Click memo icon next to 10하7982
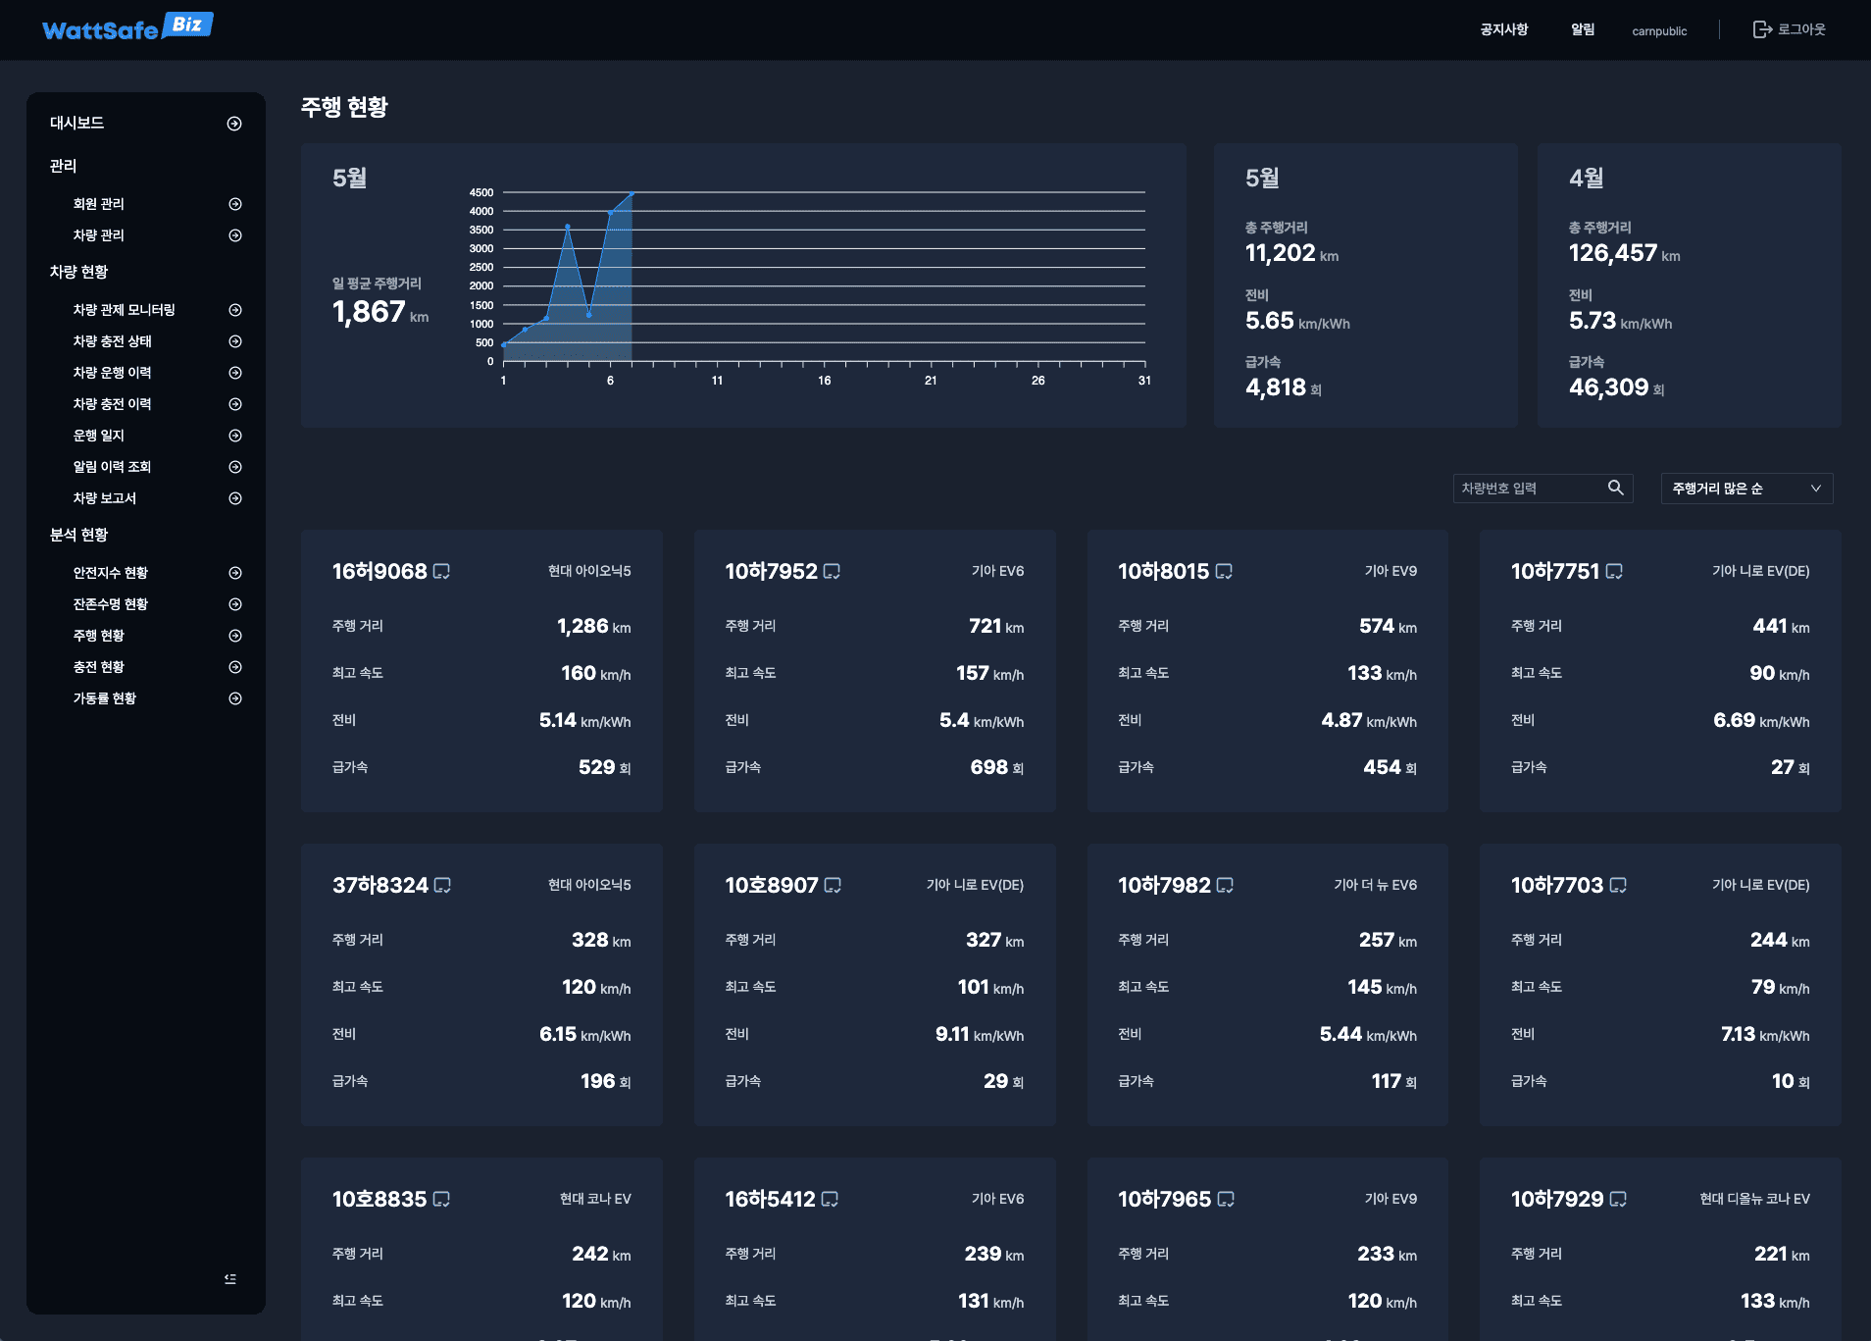Screen dimensions: 1871x1341 point(1225,885)
